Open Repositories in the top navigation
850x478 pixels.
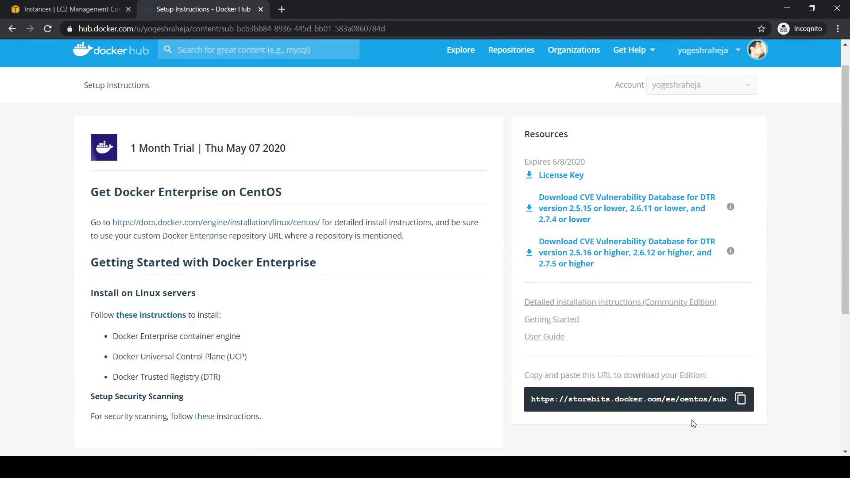511,50
